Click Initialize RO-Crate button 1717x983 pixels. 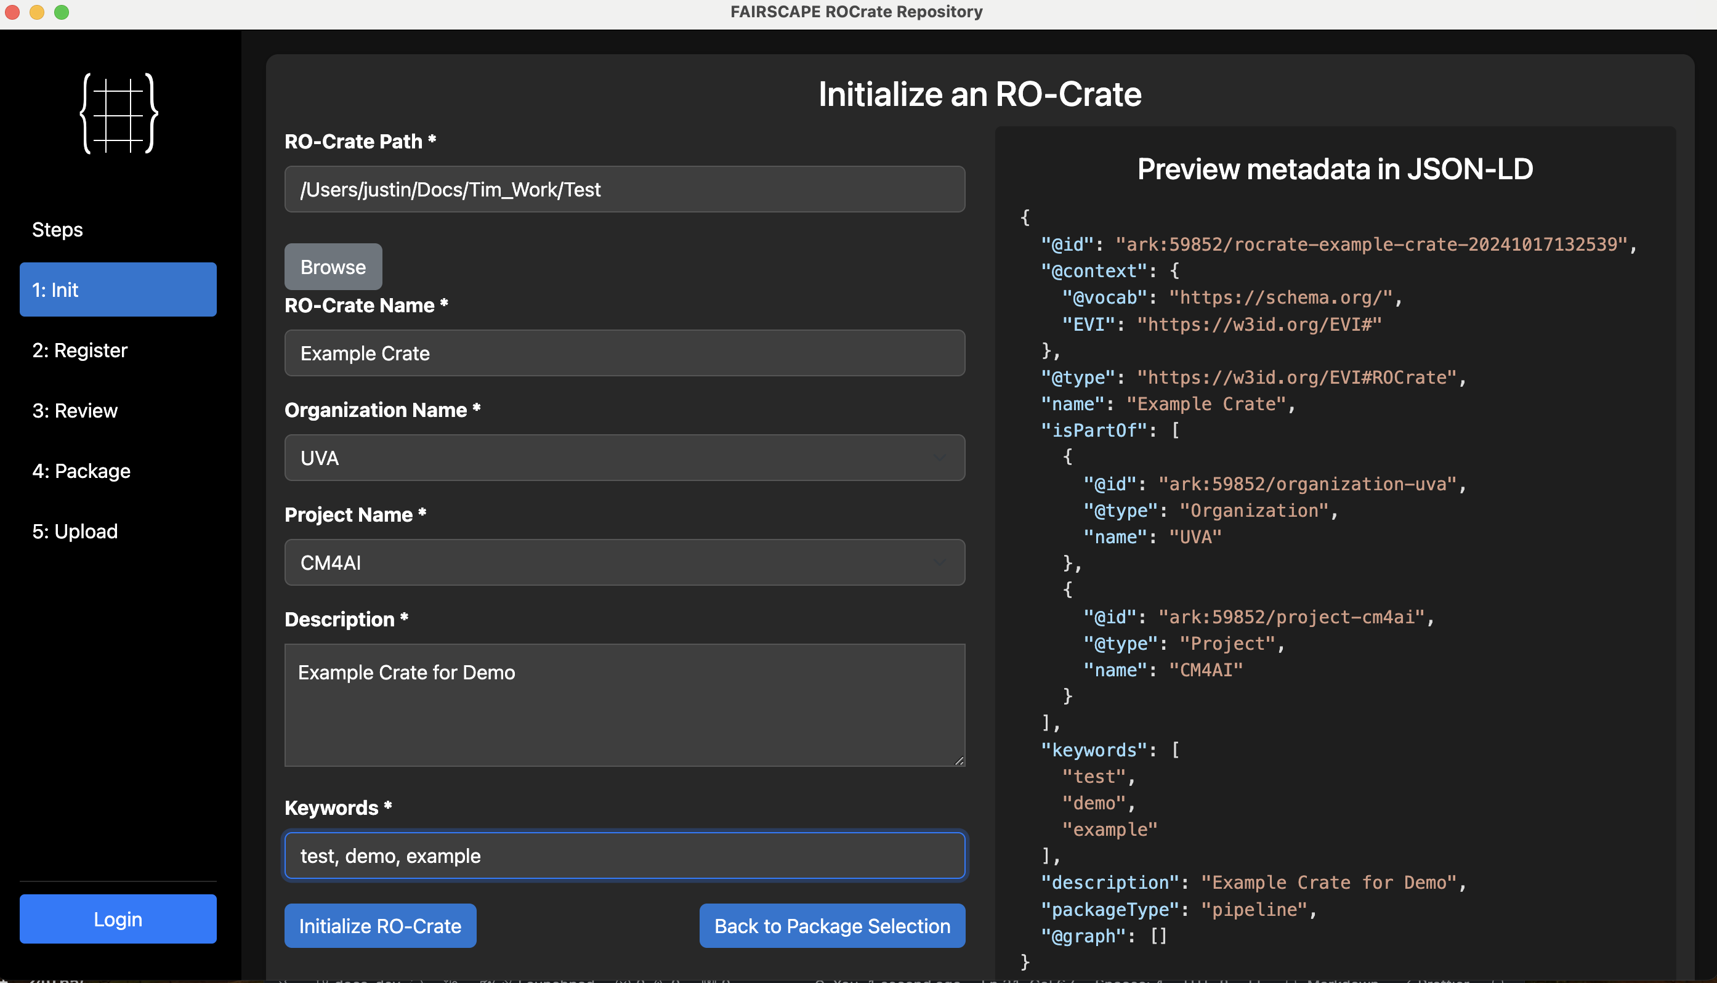381,926
